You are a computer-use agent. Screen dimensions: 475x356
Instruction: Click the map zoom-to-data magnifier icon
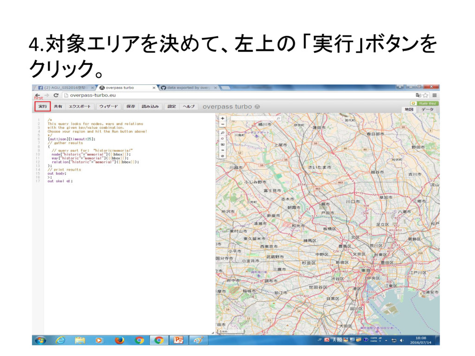click(x=223, y=133)
